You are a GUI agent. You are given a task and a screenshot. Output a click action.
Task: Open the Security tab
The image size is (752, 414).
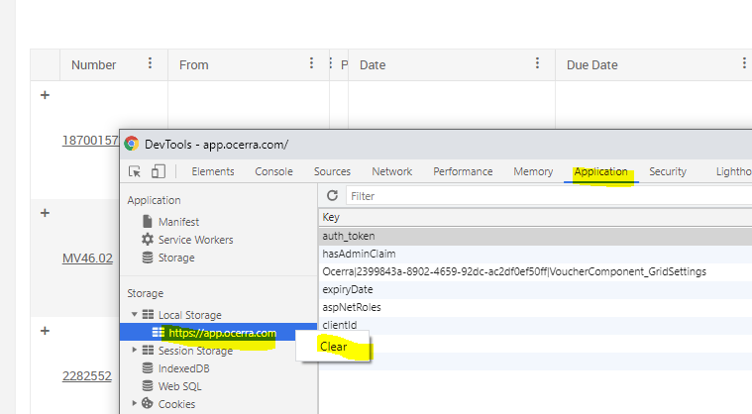pos(668,171)
